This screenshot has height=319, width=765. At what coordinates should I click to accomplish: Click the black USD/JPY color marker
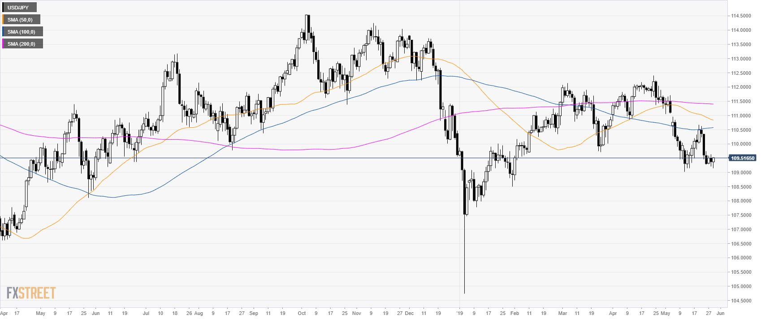click(3, 8)
